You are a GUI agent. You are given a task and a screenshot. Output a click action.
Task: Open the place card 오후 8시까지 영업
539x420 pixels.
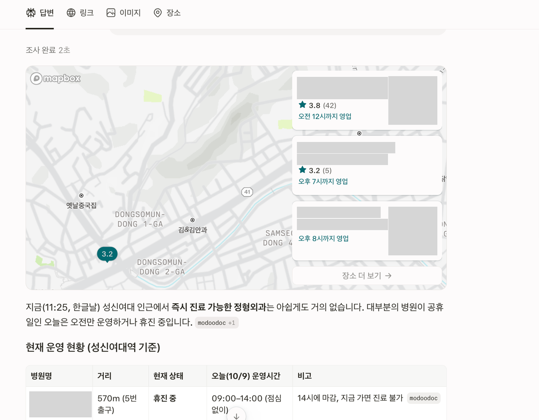click(x=367, y=230)
